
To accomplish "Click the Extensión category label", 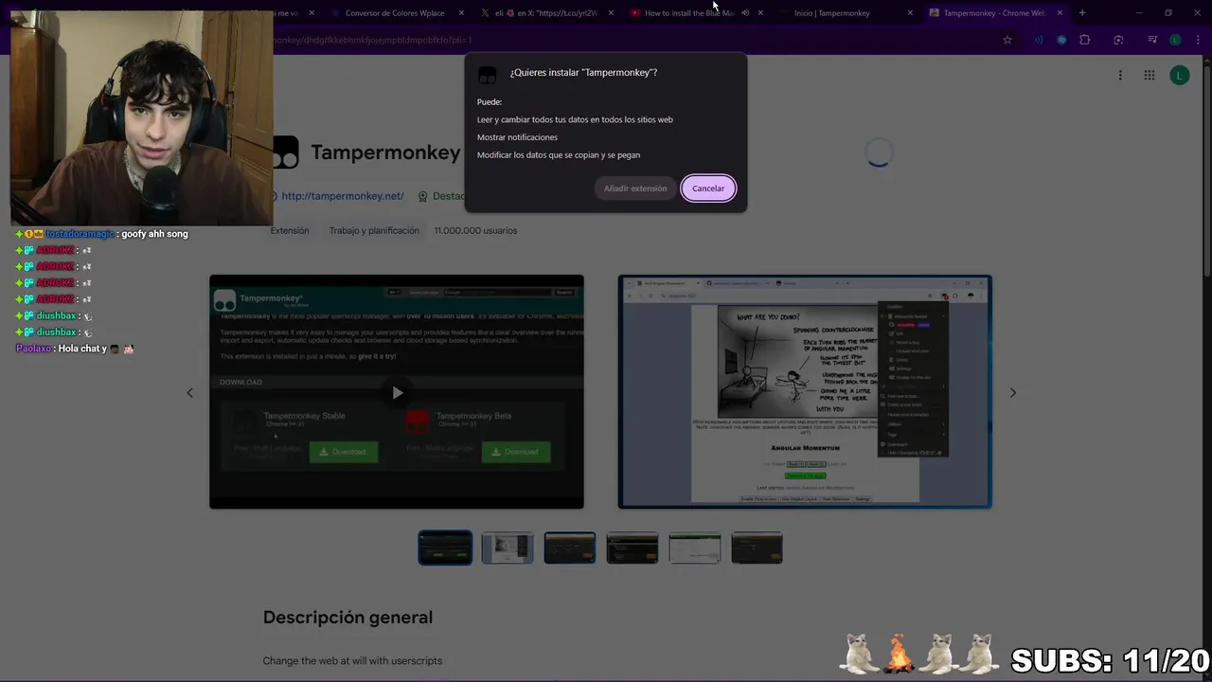I will [290, 230].
